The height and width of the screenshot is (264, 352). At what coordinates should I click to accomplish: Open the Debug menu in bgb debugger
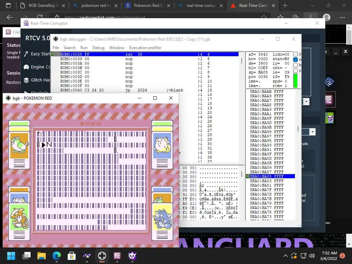pyautogui.click(x=98, y=47)
